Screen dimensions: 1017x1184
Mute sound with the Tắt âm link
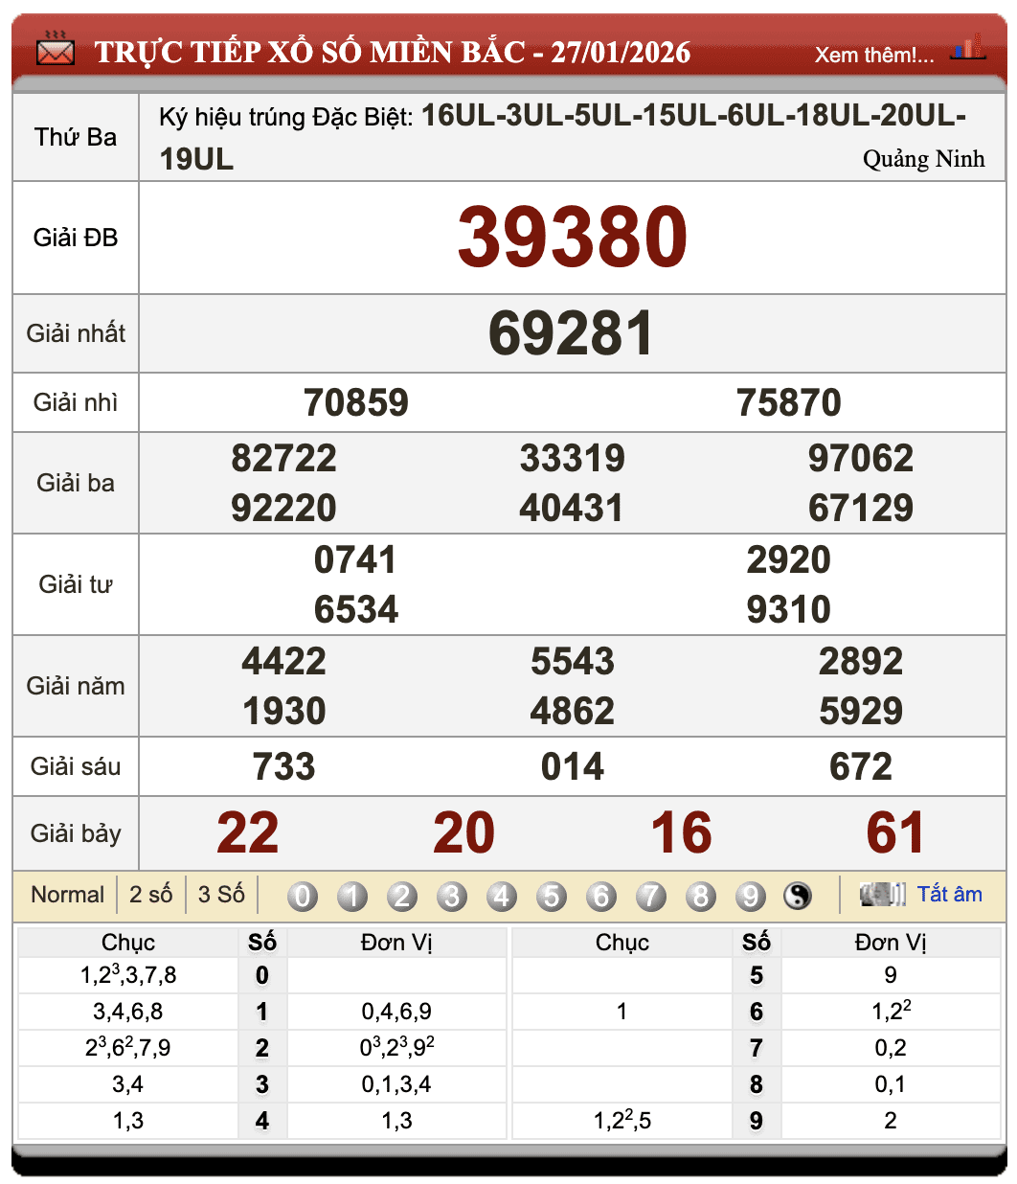coord(949,894)
